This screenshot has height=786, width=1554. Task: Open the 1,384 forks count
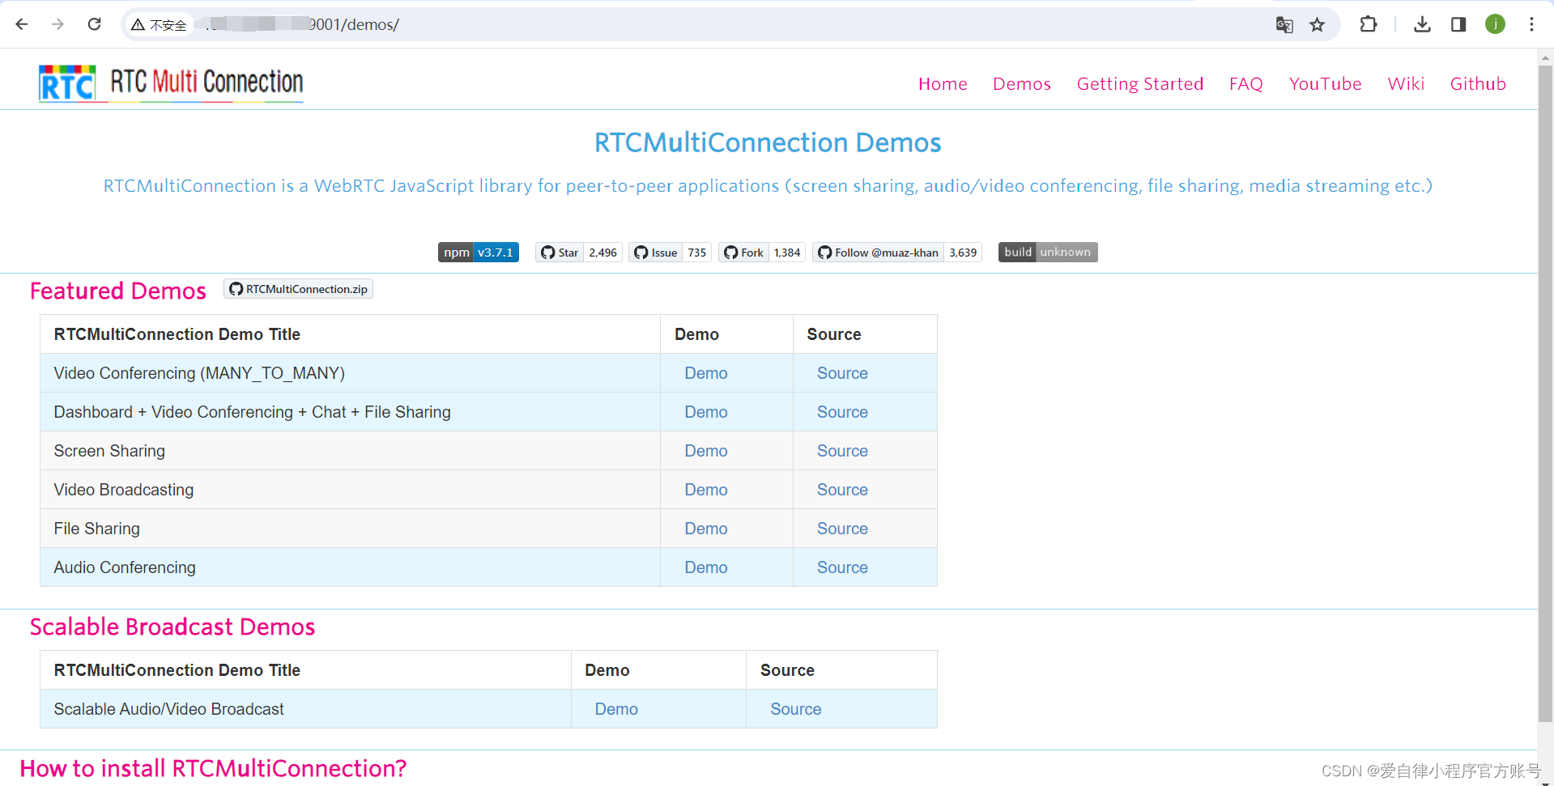(x=787, y=253)
